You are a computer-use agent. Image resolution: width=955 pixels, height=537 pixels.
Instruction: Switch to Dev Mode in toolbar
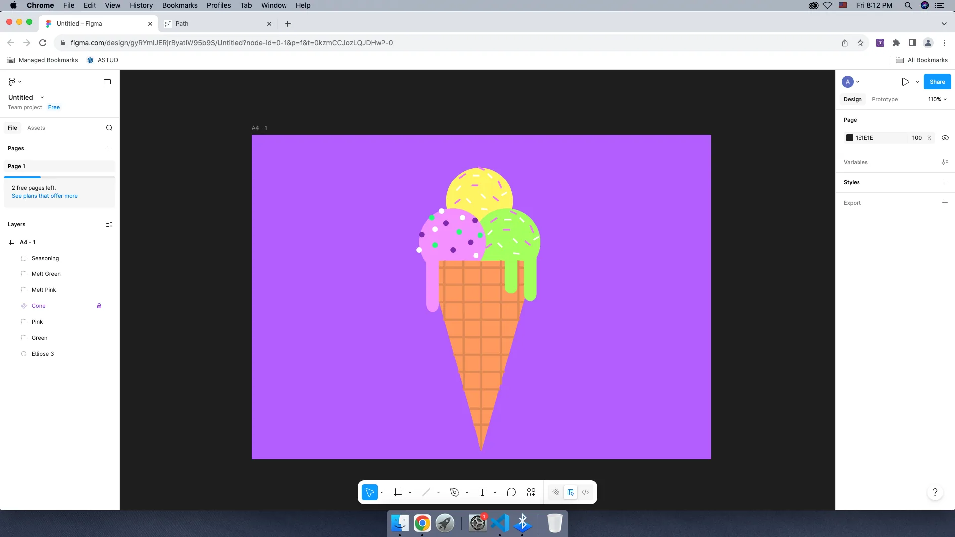[585, 492]
